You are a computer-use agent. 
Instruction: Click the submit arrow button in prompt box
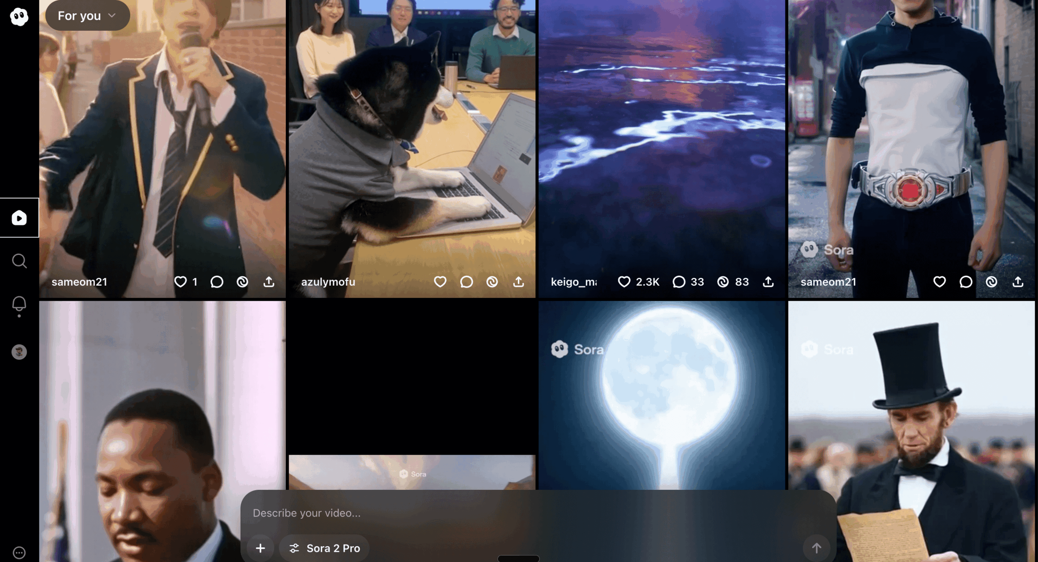coord(816,548)
